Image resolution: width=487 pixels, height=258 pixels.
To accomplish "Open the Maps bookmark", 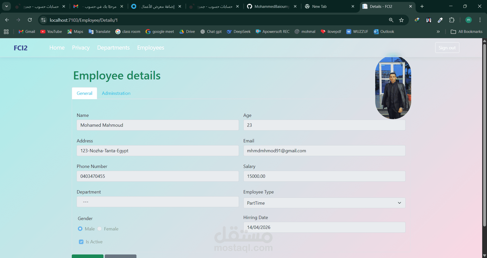I will (75, 32).
